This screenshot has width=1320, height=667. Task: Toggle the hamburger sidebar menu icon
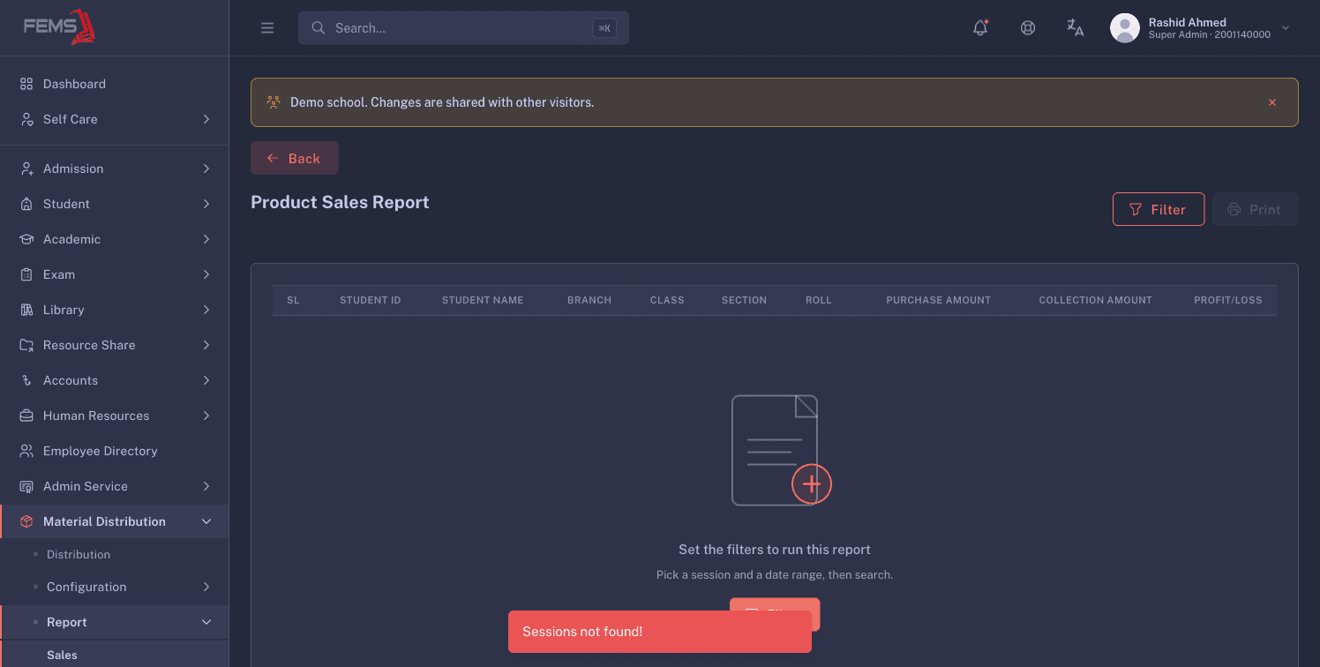point(267,28)
